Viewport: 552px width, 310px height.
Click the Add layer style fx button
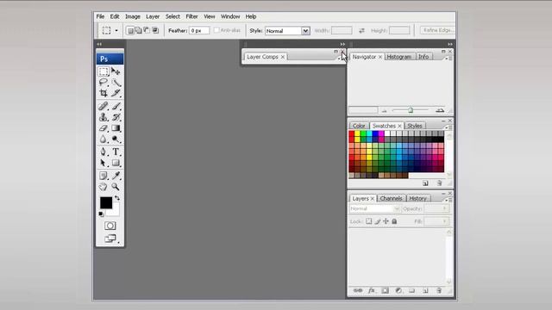pyautogui.click(x=372, y=290)
